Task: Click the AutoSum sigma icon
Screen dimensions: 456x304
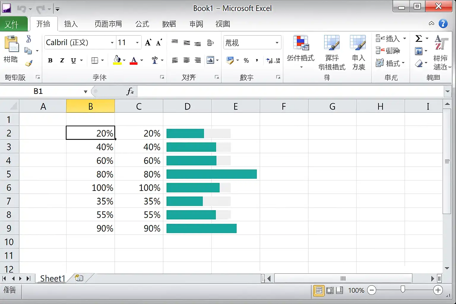Action: click(x=419, y=39)
